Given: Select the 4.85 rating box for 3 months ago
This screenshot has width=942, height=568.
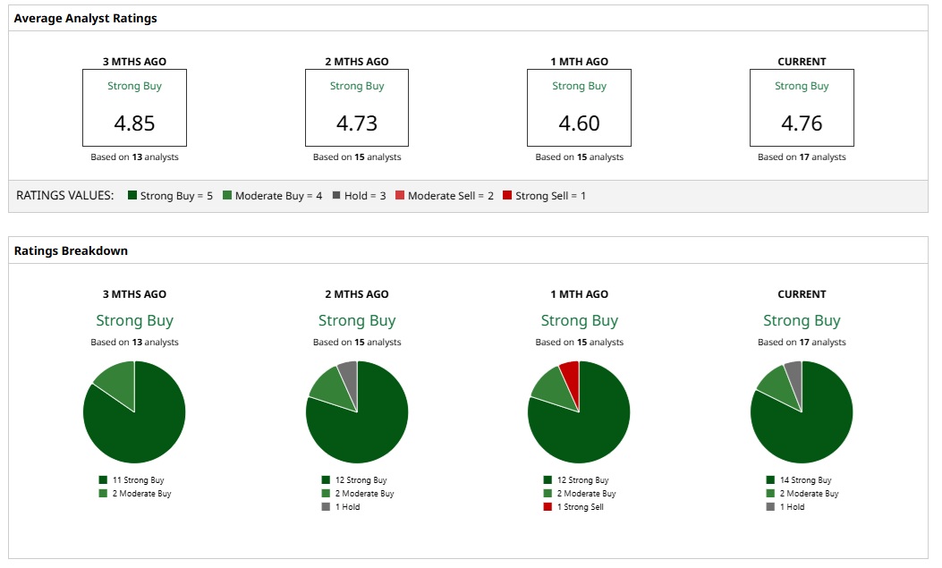Looking at the screenshot, I should tap(134, 108).
